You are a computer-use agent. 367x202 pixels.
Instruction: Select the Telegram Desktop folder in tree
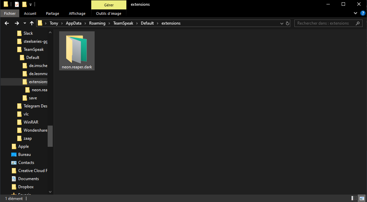pos(35,106)
